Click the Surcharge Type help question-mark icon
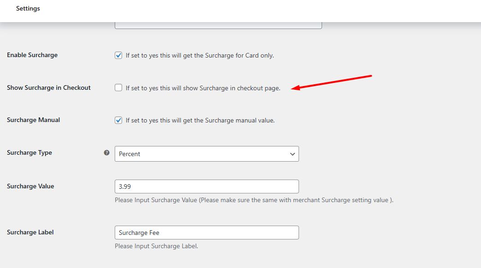This screenshot has width=481, height=268. (106, 153)
